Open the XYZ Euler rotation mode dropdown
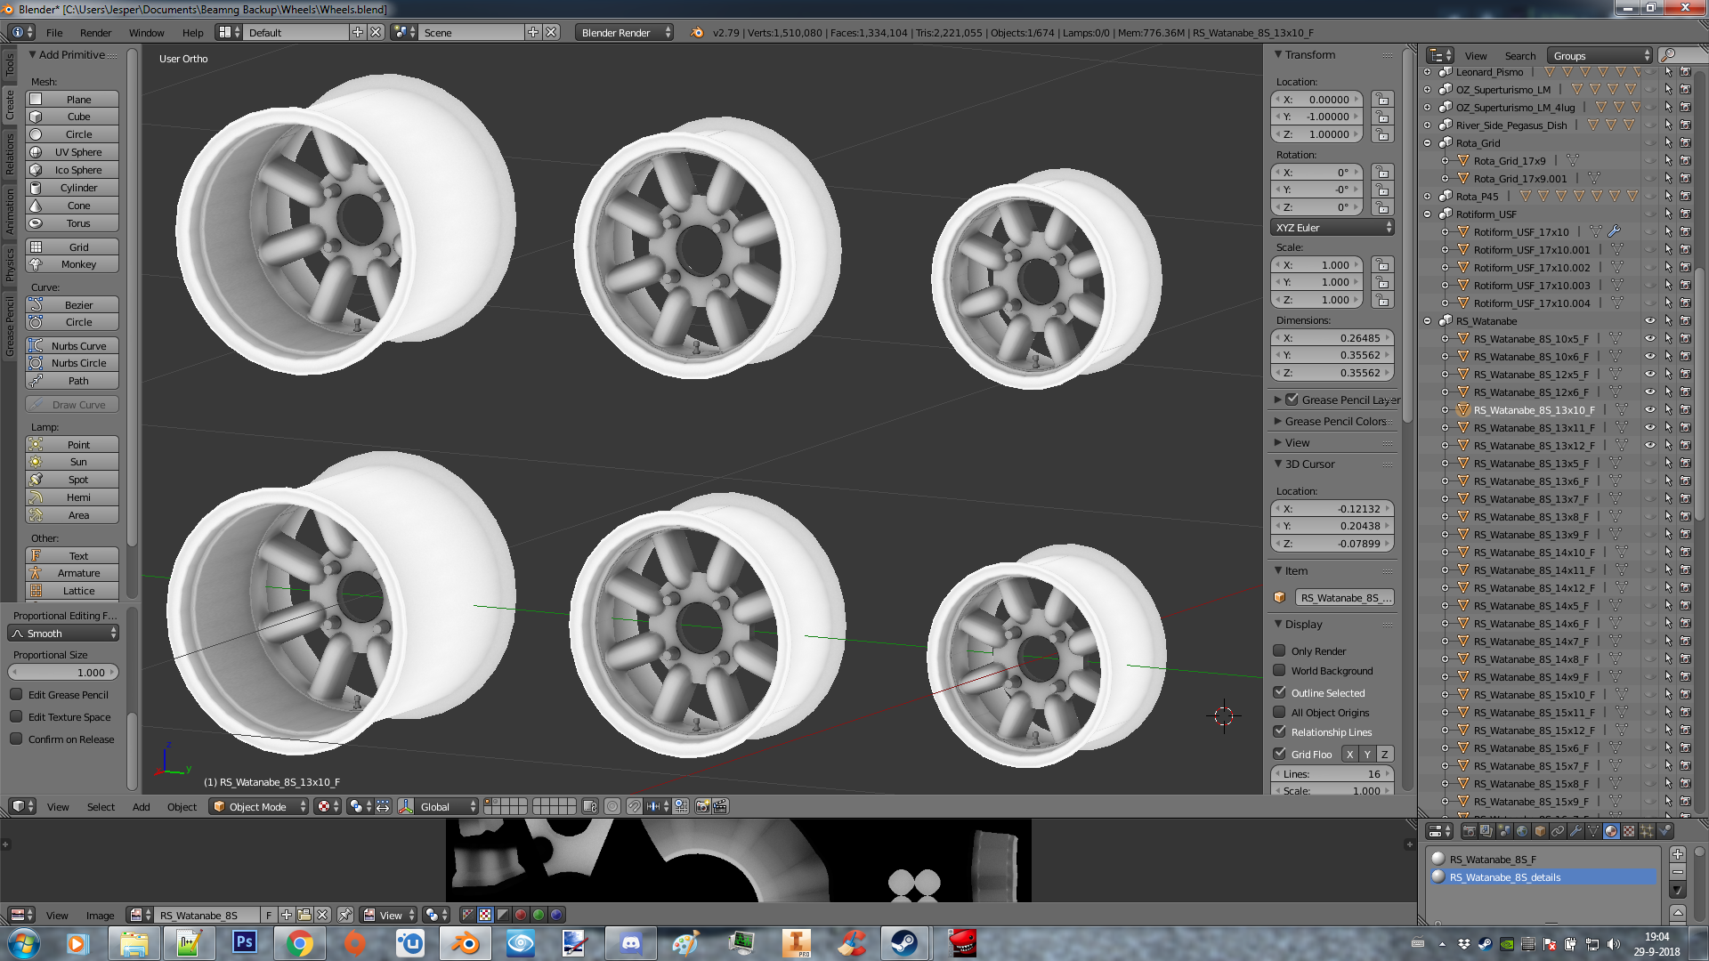The height and width of the screenshot is (961, 1709). click(x=1332, y=228)
